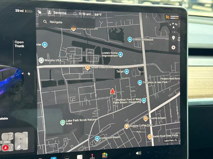This screenshot has width=213, height=159.
Task: Toggle the rear seat child-seat icon
Action: [19, 146]
